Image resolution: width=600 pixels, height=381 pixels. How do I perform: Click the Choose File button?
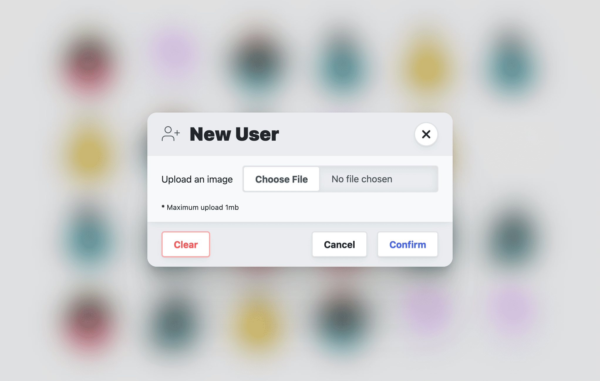pos(282,179)
